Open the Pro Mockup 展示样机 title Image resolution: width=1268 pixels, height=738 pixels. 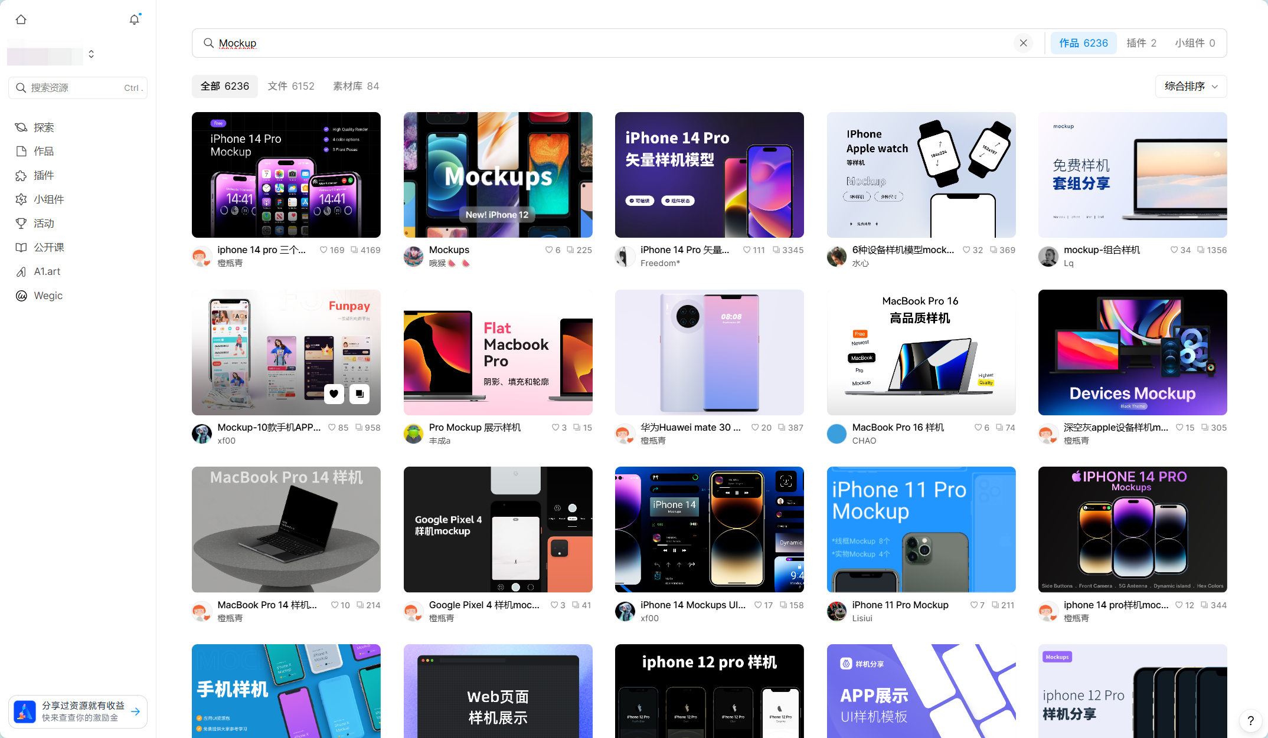475,427
